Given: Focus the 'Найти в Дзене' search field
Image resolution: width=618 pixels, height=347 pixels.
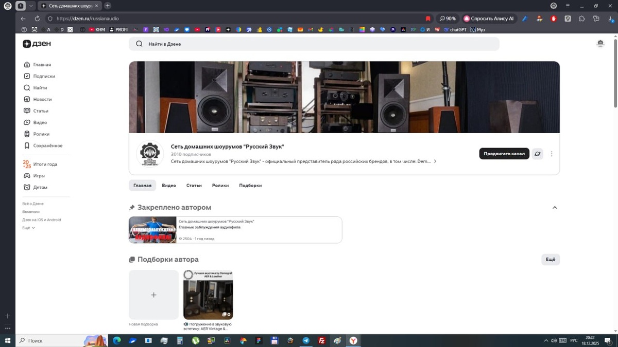Looking at the screenshot, I should point(314,44).
